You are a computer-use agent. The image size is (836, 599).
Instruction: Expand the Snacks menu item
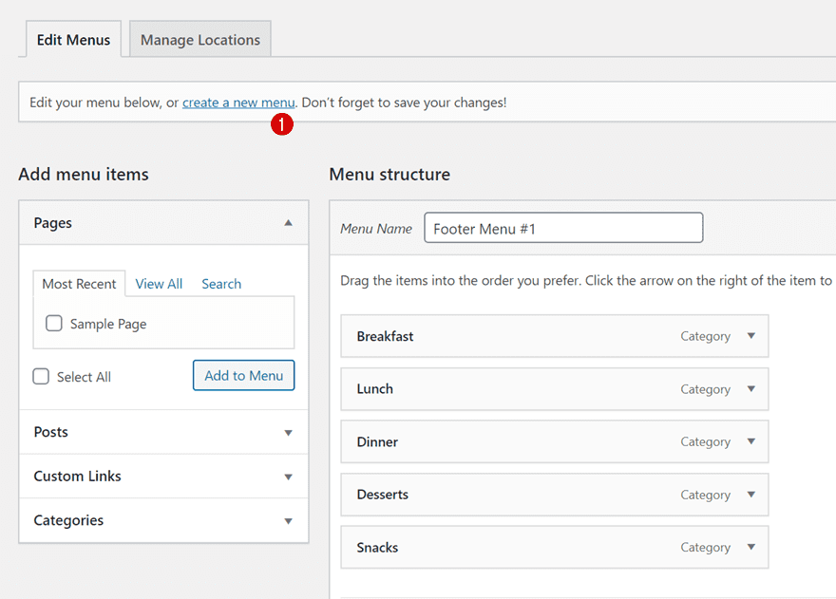tap(749, 547)
